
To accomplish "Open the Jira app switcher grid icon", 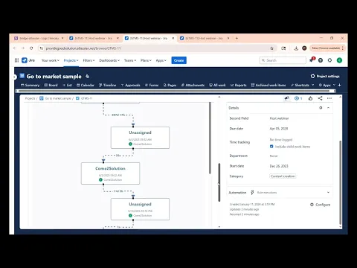I will [16, 60].
